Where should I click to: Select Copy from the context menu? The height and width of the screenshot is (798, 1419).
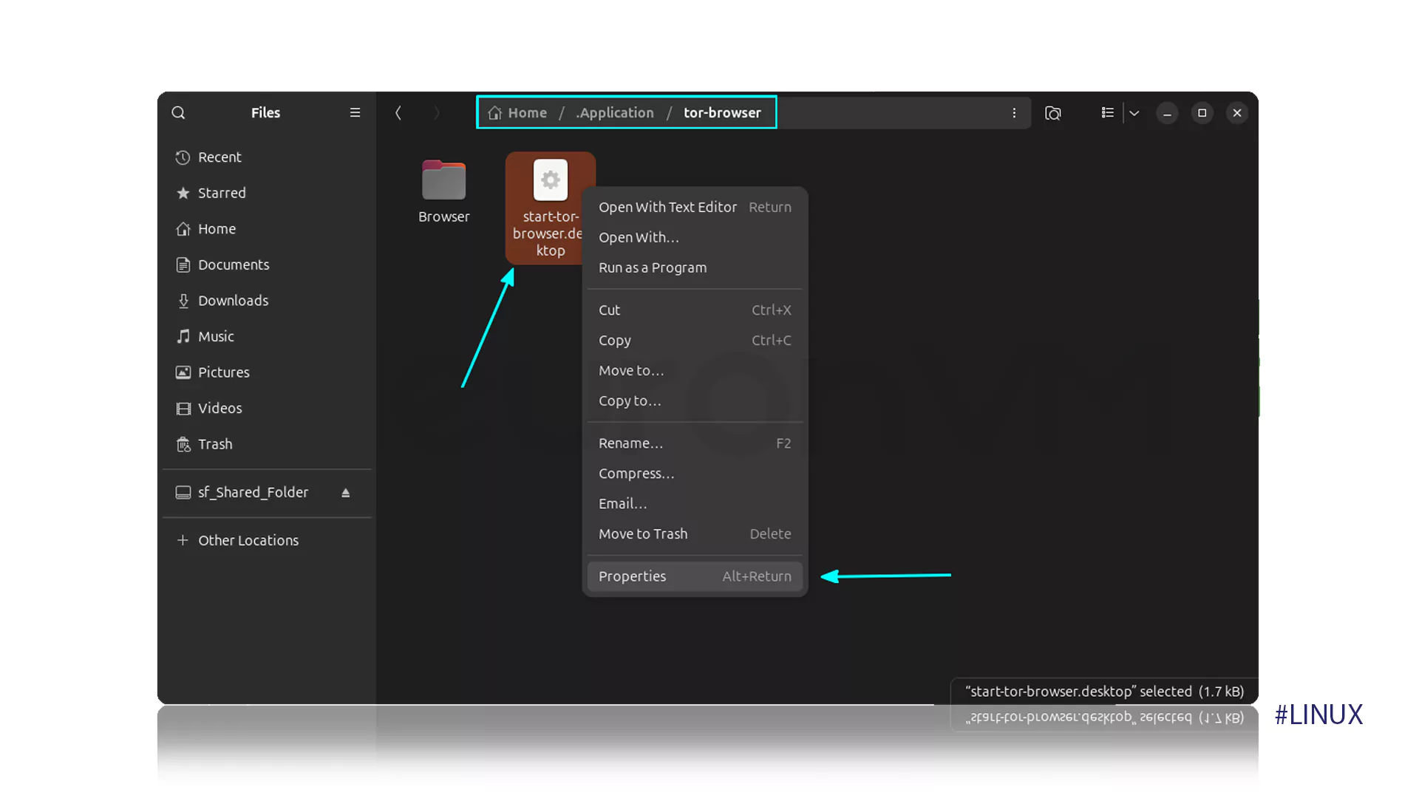point(695,340)
